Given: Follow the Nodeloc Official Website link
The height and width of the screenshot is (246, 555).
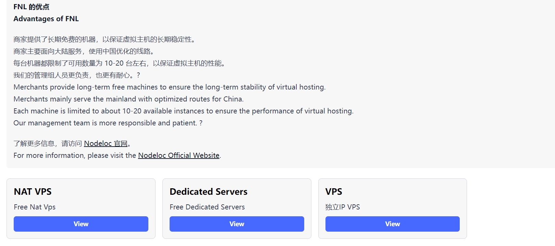Looking at the screenshot, I should pyautogui.click(x=178, y=155).
